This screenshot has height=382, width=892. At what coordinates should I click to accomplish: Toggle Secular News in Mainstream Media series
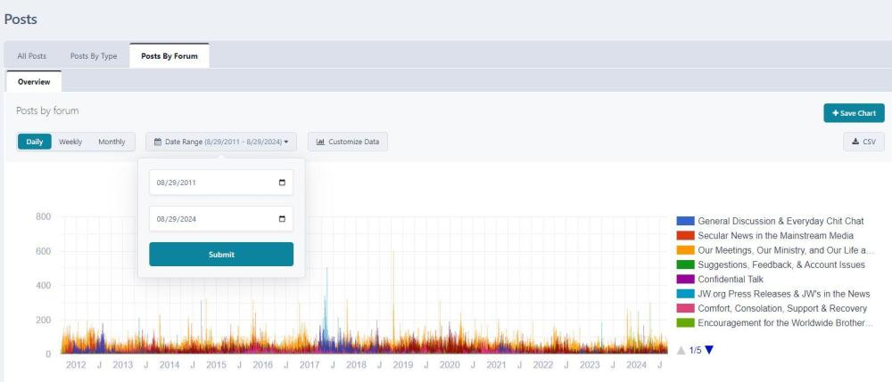[776, 236]
